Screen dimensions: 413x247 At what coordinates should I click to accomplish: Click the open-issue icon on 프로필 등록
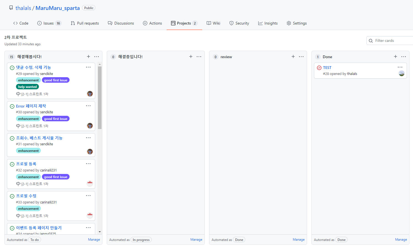tap(12, 164)
